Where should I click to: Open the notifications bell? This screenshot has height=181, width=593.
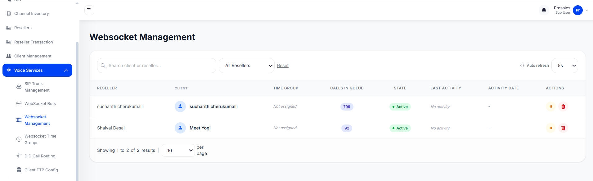tap(544, 10)
